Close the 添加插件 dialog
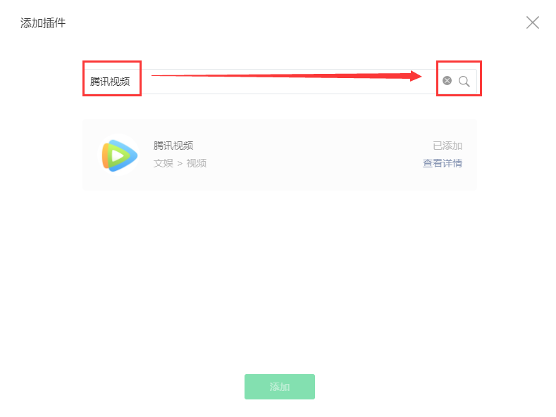 532,23
